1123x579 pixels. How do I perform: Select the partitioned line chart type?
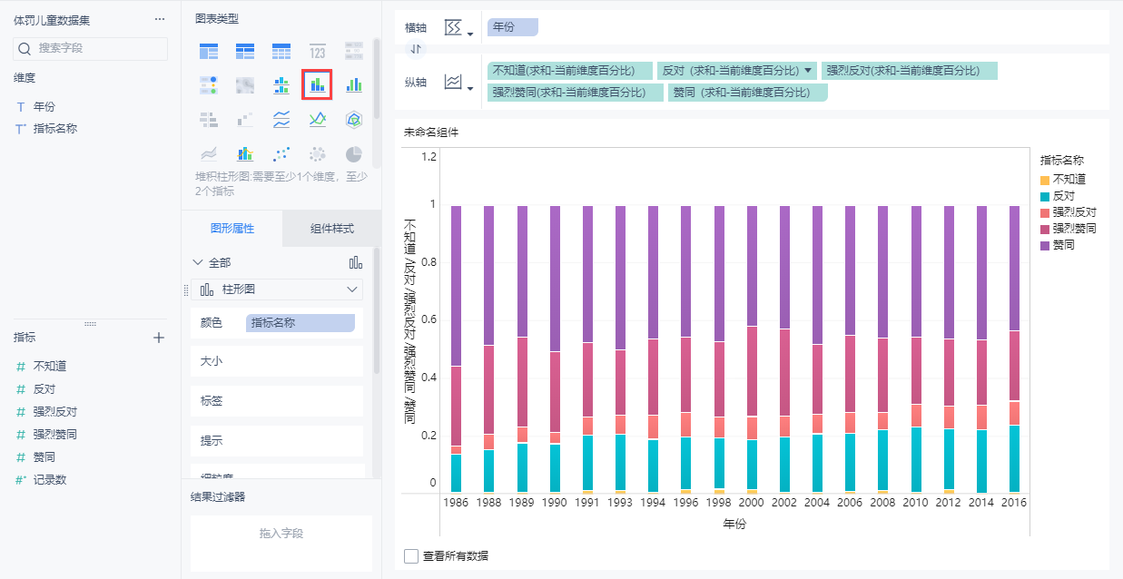tap(281, 119)
